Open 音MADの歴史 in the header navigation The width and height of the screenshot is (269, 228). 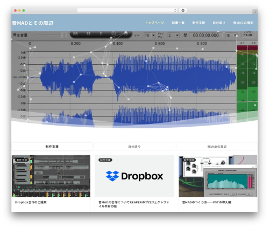click(243, 23)
